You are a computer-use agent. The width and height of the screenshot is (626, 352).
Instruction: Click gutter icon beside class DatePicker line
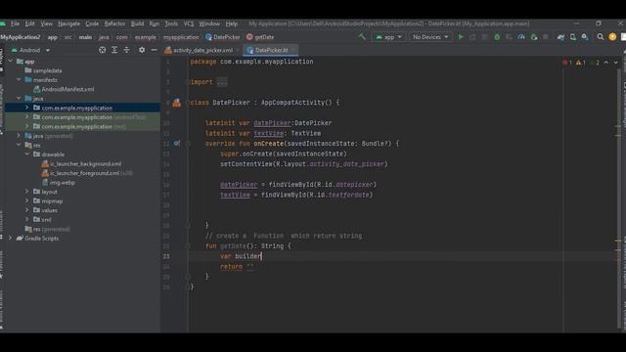pyautogui.click(x=176, y=103)
